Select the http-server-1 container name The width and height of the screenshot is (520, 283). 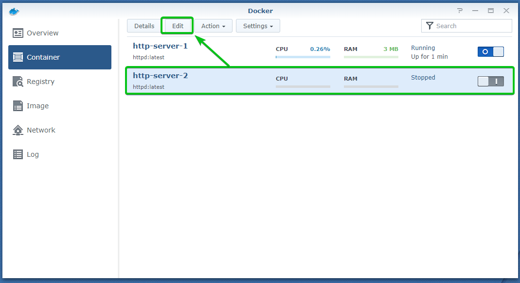[160, 46]
